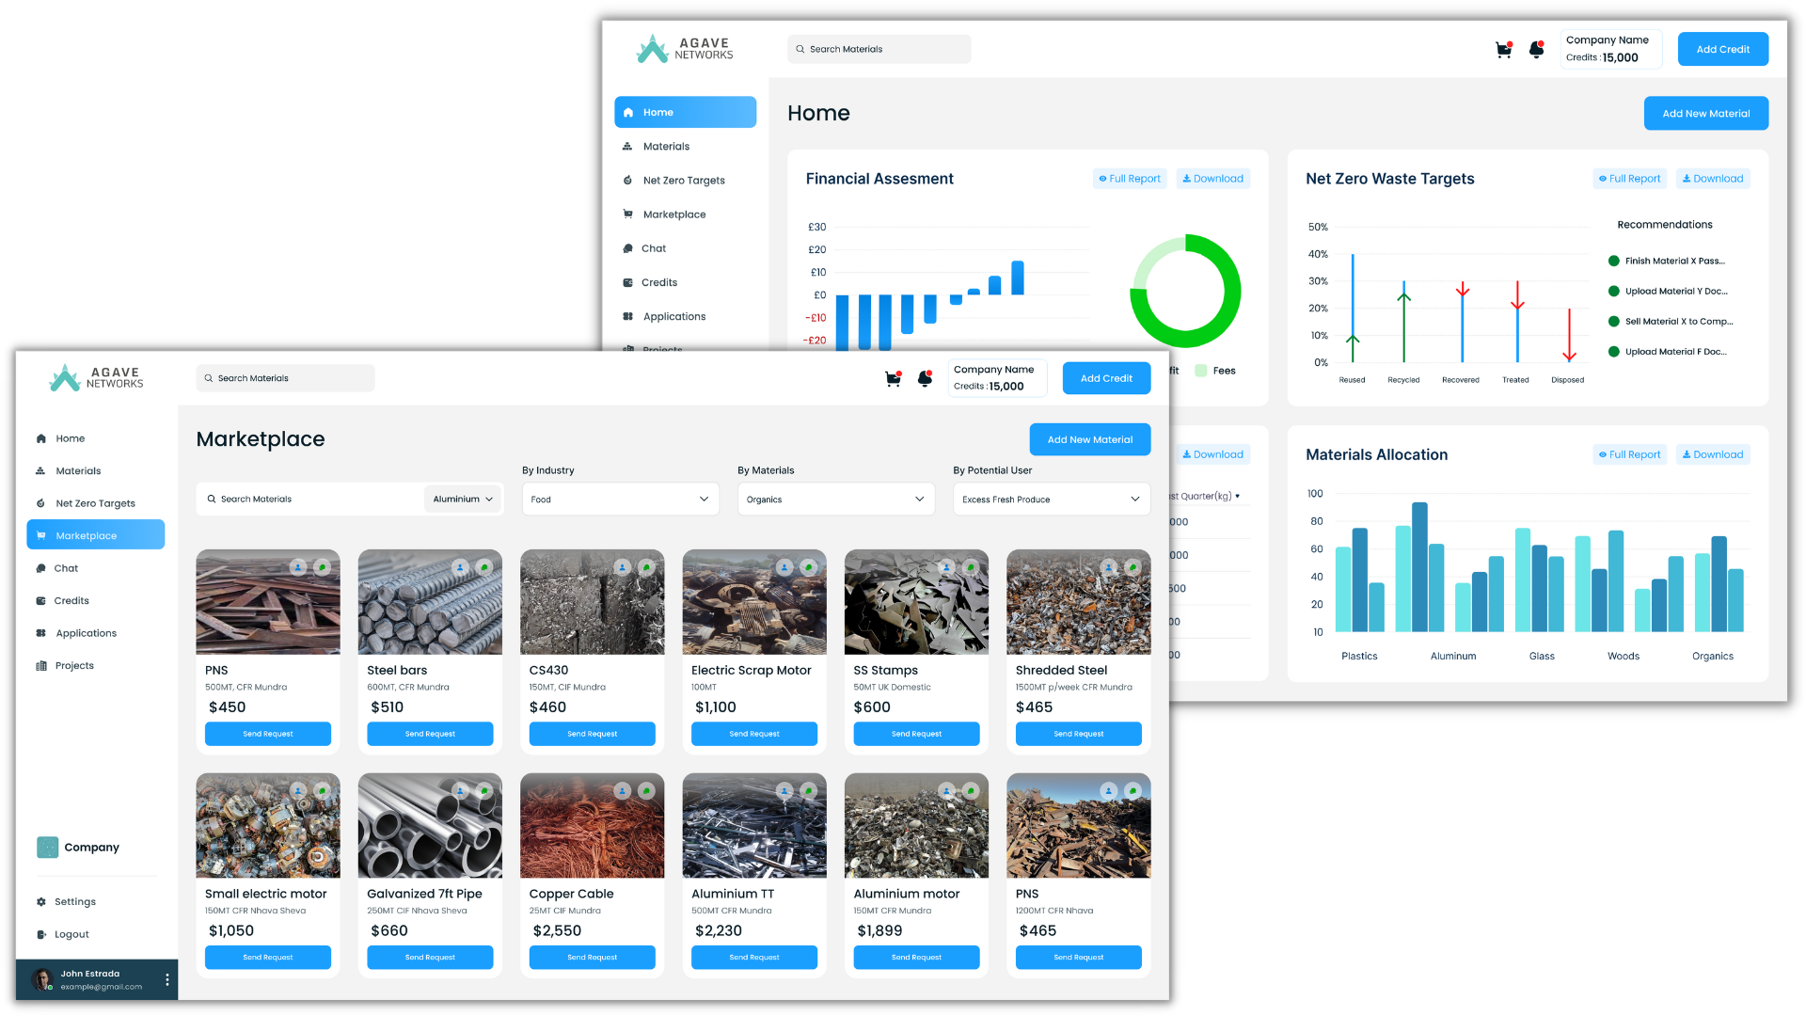1806x1016 pixels.
Task: Open the Excess Fresh Produce dropdown
Action: (x=1051, y=499)
